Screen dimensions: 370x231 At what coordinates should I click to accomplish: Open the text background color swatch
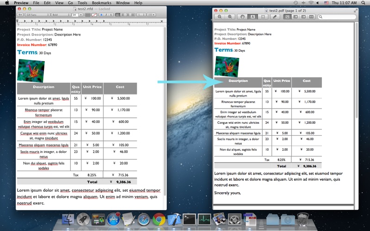tap(94, 15)
